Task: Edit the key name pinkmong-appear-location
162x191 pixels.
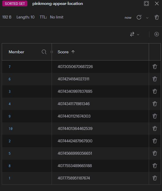Action: click(58, 4)
